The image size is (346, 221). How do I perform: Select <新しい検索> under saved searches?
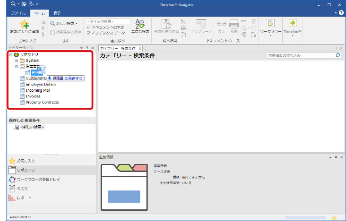click(x=32, y=127)
